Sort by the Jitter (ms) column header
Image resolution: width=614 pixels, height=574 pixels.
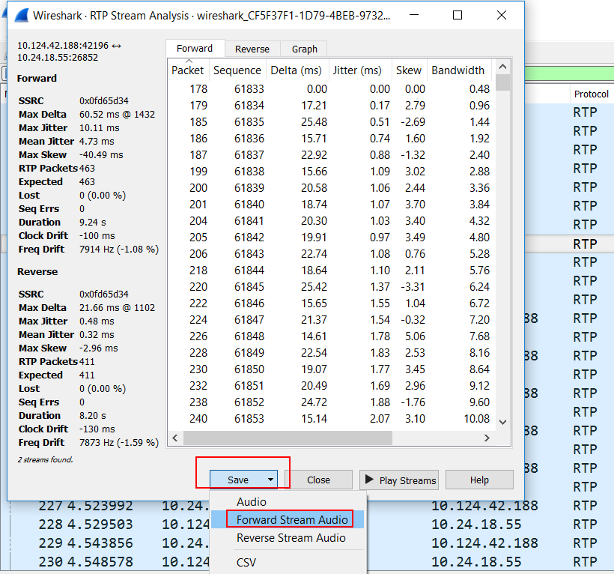coord(359,70)
